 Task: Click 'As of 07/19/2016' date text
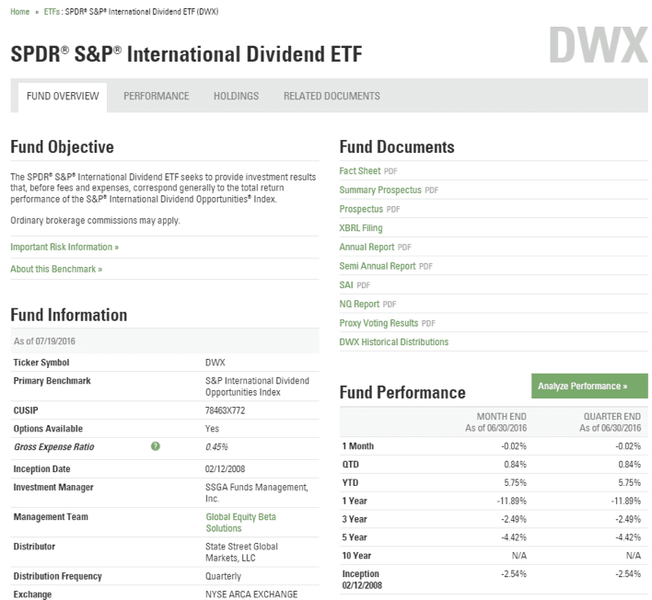[44, 341]
